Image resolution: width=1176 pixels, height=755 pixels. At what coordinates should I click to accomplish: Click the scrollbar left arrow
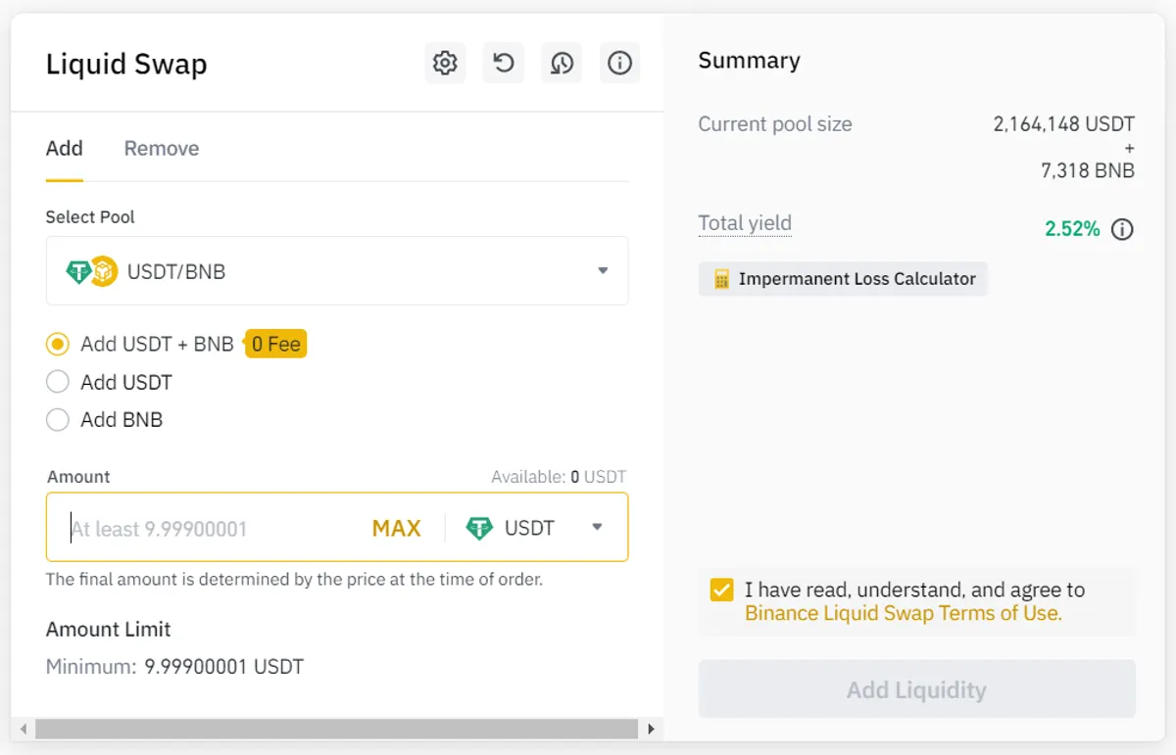click(23, 729)
